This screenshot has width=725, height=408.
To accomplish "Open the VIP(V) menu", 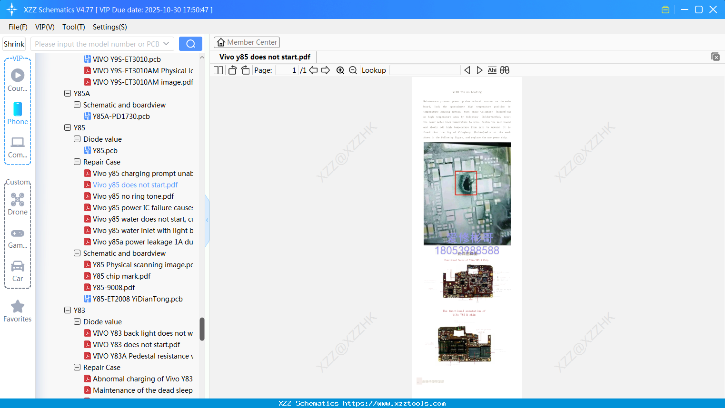I will [x=45, y=27].
